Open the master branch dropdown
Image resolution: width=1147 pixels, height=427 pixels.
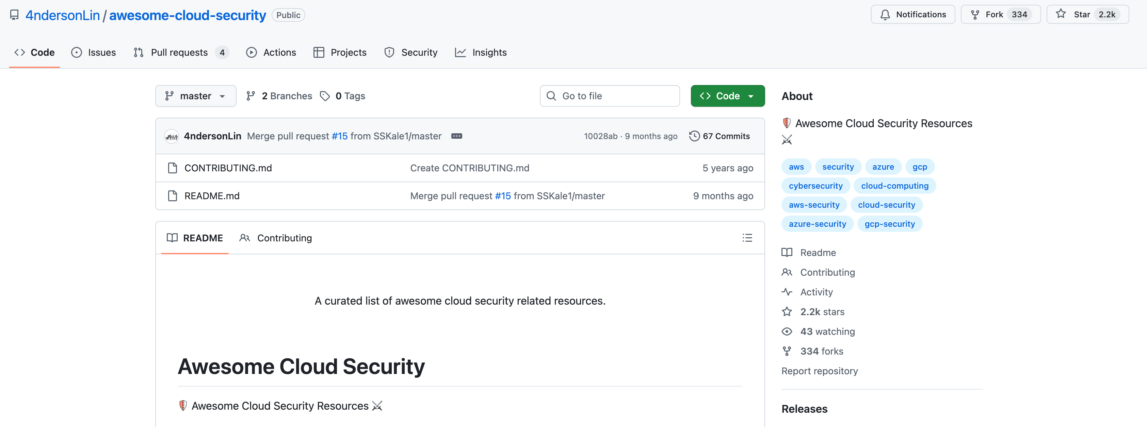[195, 96]
